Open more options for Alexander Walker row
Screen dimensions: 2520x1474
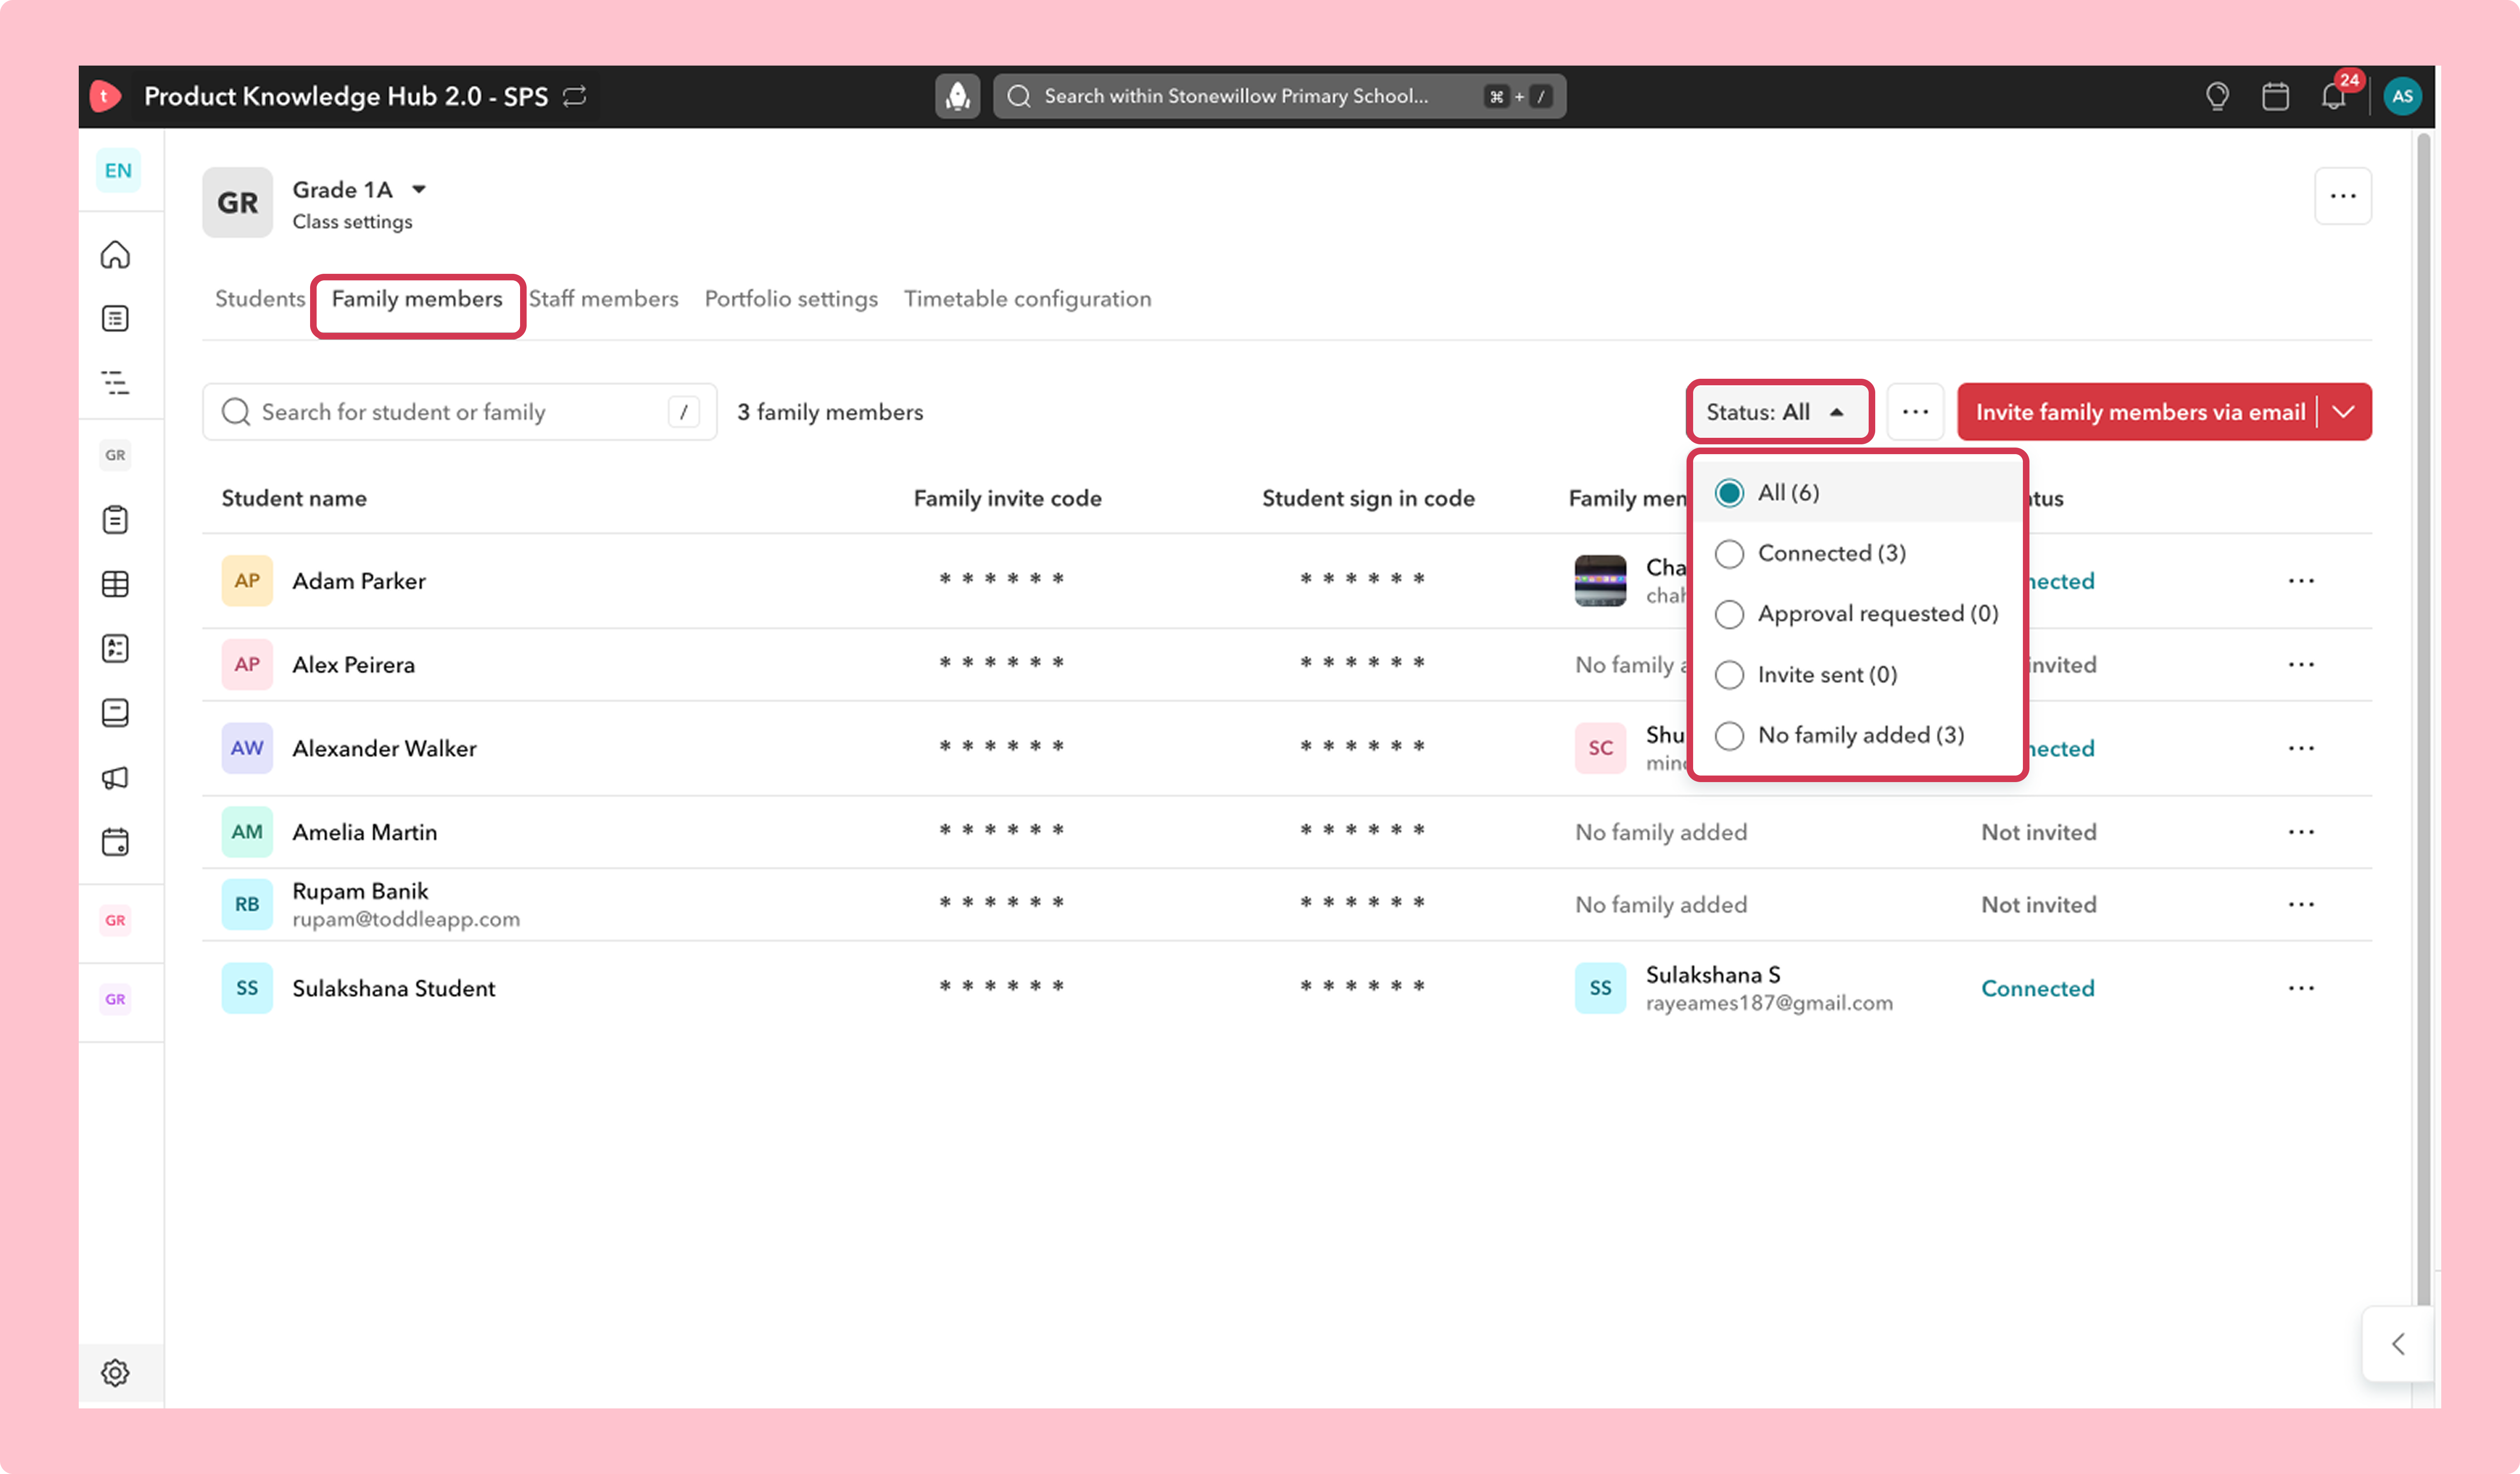coord(2301,748)
